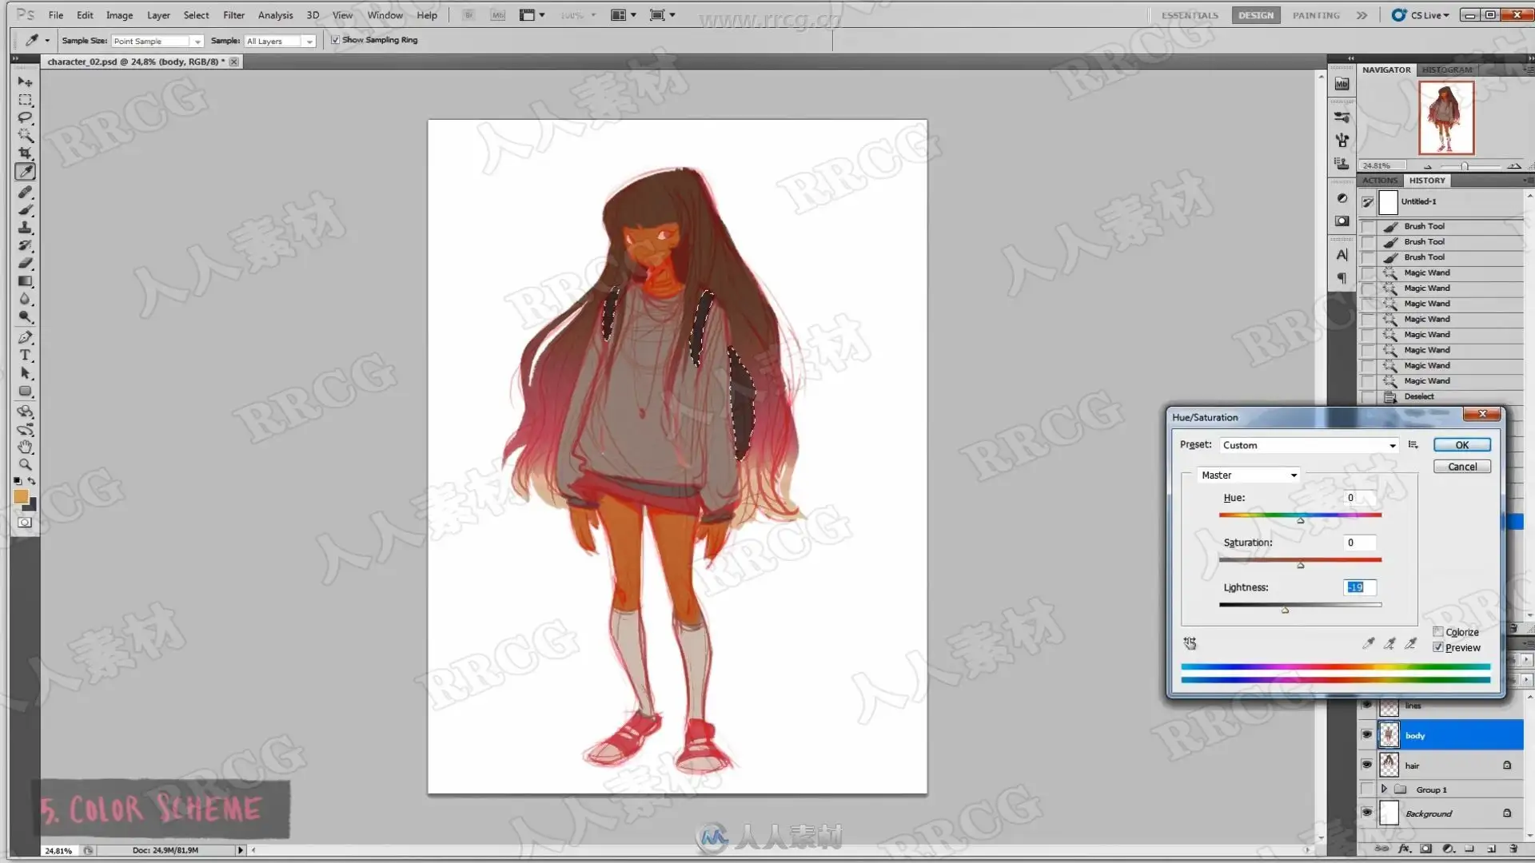Open the Preset dropdown showing Custom
The height and width of the screenshot is (863, 1535).
pyautogui.click(x=1309, y=445)
